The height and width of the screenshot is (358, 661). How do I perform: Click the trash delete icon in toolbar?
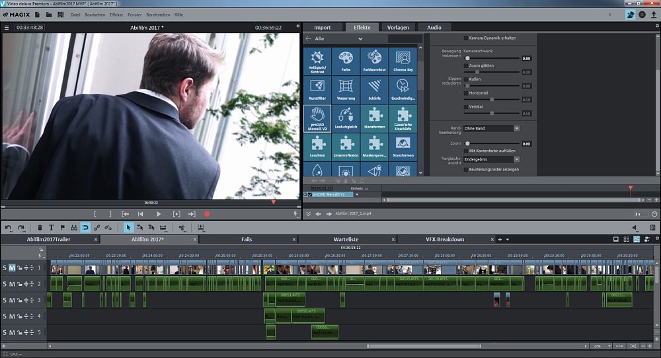click(40, 227)
